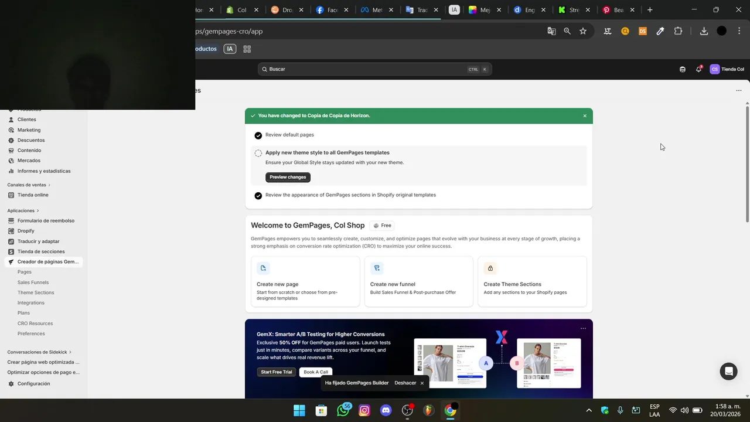Toggle Review appearance of GemPages sections checkmark

[258, 196]
